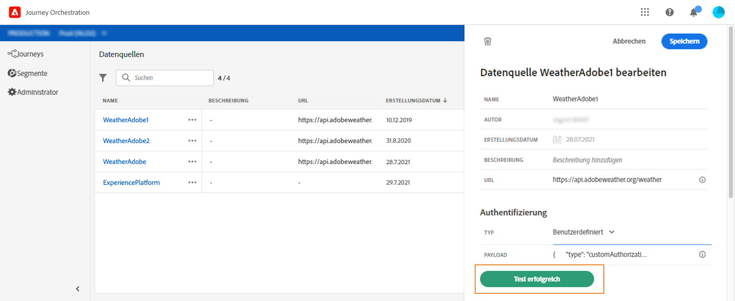
Task: Open the app switcher grid icon
Action: [x=645, y=12]
